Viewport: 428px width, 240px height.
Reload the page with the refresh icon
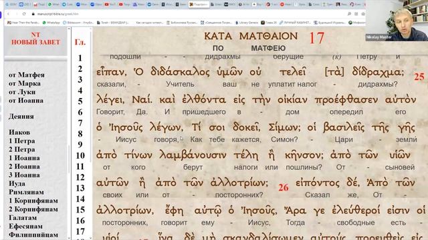tap(24, 13)
